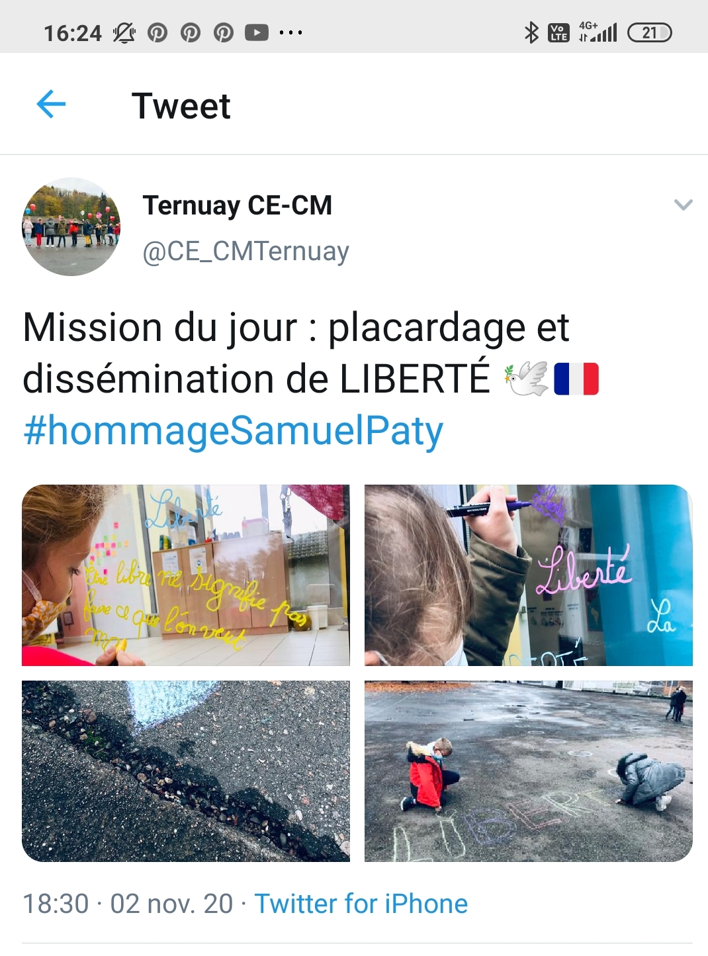The image size is (708, 956).
Task: View the asphalt crack chalk photo
Action: point(186,771)
